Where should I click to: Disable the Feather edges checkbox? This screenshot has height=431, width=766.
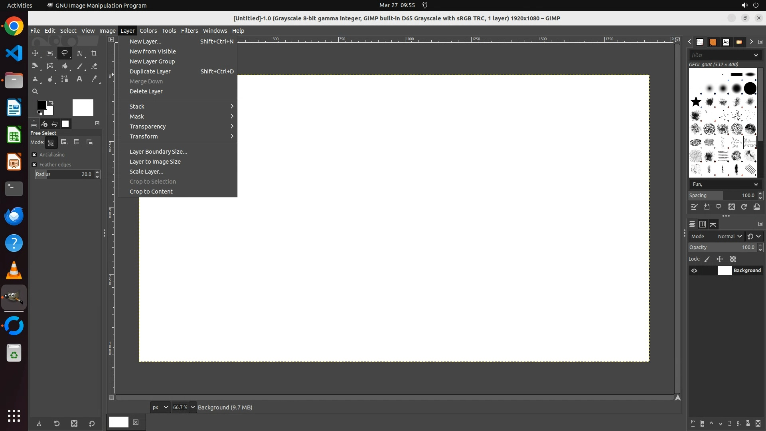click(x=34, y=165)
